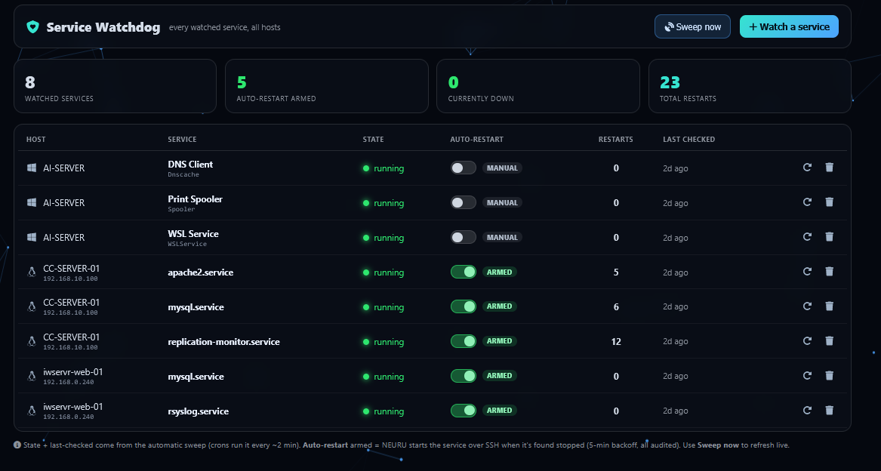Click Windows icon in Print Spooler row
Screen dimensions: 881x471
tap(32, 203)
